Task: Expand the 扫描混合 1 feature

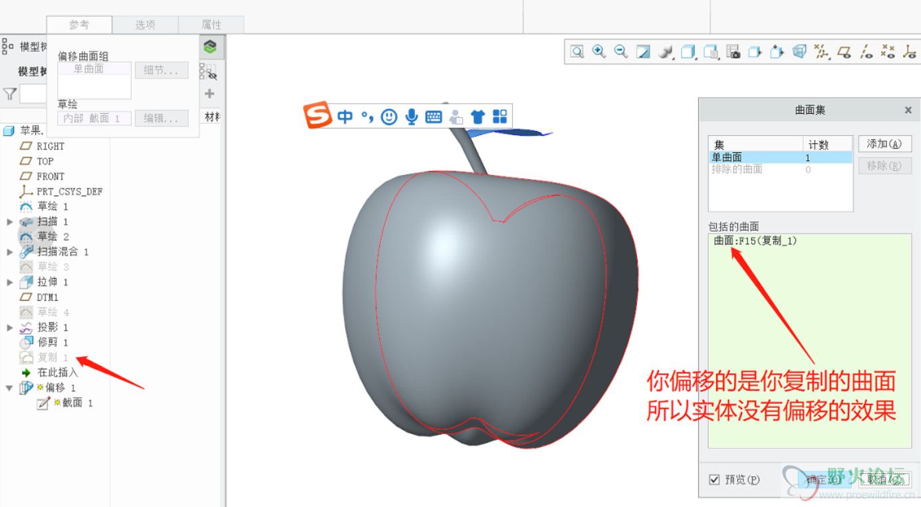Action: (x=9, y=252)
